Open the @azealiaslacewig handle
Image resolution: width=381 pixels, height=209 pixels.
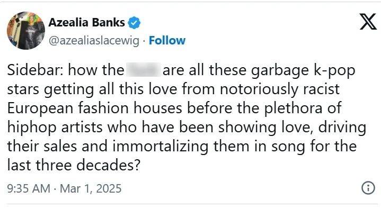point(94,41)
